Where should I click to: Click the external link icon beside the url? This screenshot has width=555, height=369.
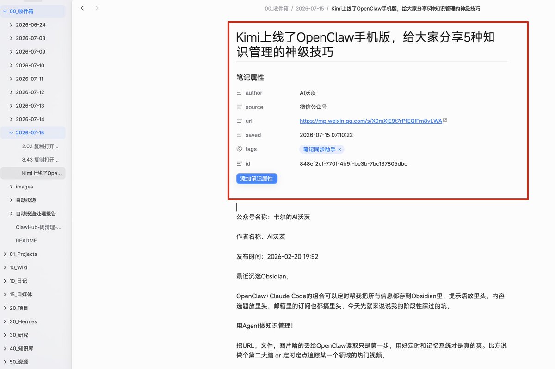(445, 121)
